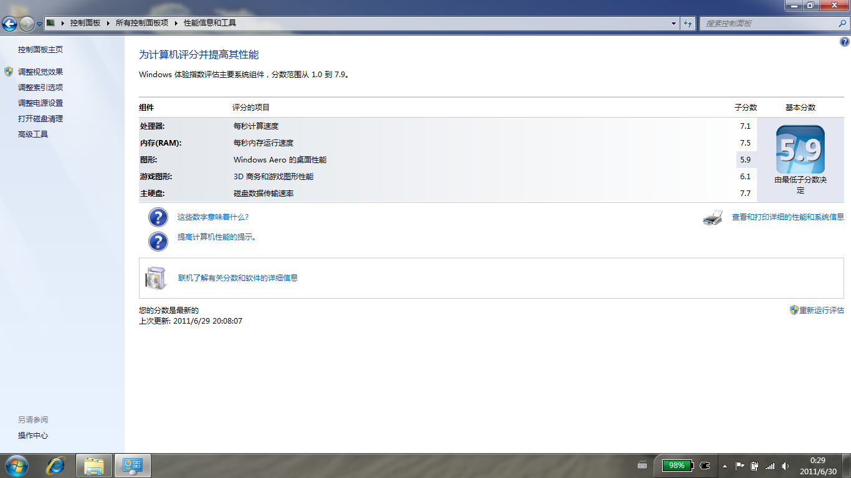
Task: Open 操作中心 link under 另请参阅
Action: click(33, 436)
